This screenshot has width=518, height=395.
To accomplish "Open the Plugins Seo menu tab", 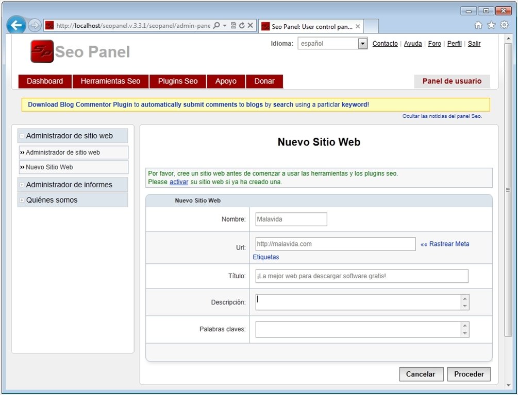I will tap(178, 81).
